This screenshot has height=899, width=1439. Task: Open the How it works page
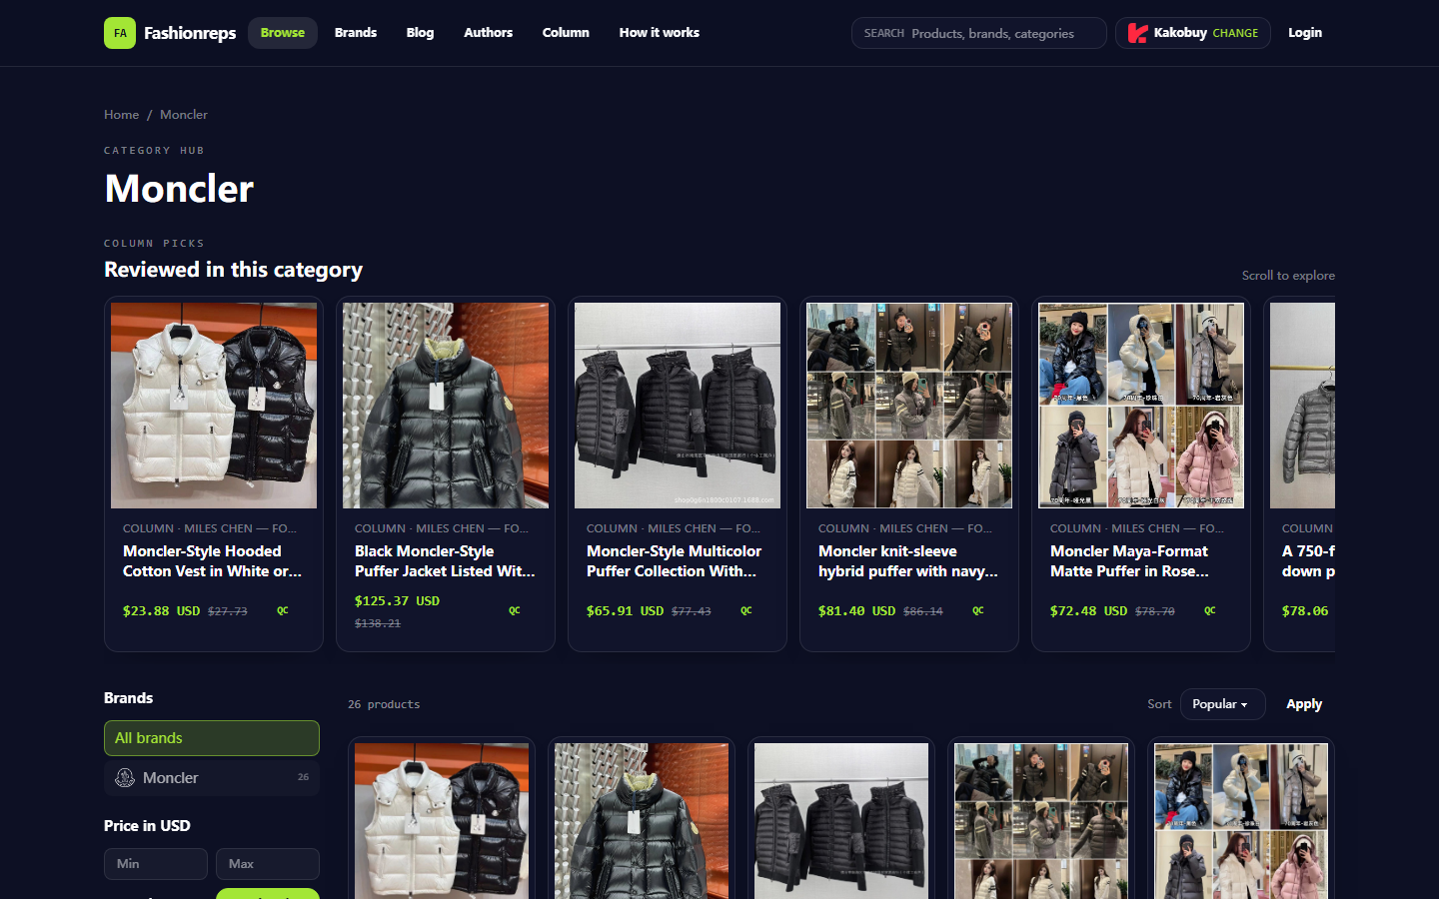click(x=660, y=33)
